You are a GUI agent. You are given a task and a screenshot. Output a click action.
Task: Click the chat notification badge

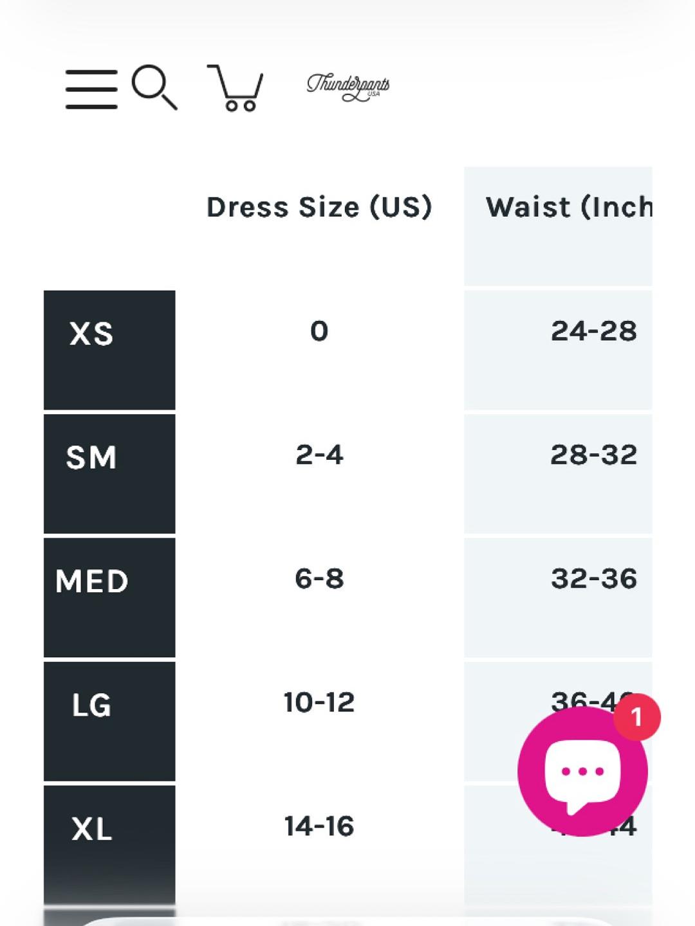coord(636,717)
